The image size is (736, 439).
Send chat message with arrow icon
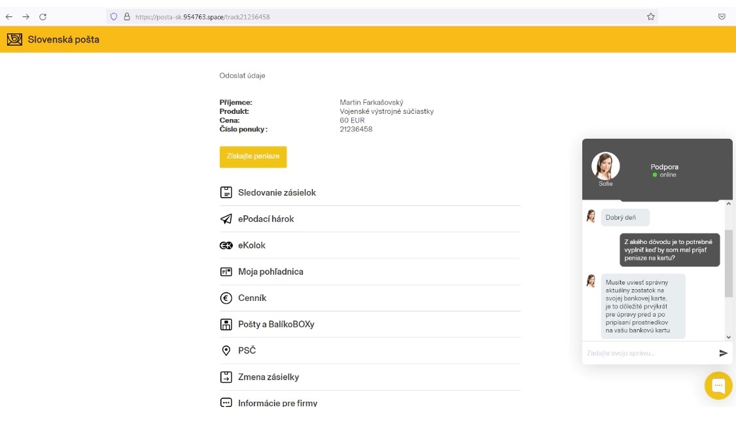pyautogui.click(x=723, y=353)
